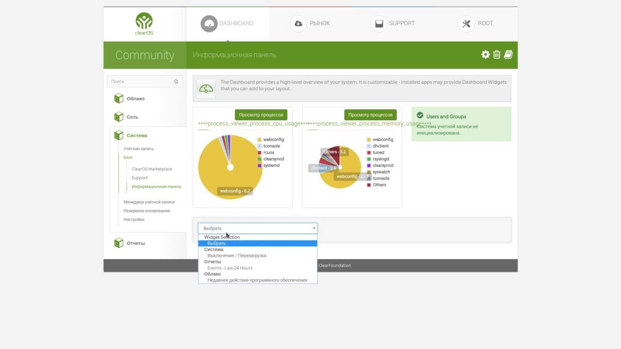
Task: Select Events - Last 24 Hours option
Action: (x=230, y=268)
